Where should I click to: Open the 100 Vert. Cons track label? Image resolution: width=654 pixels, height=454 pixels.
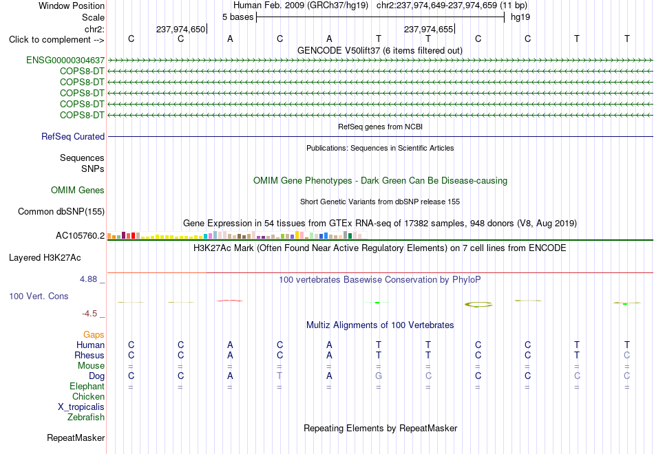39,296
